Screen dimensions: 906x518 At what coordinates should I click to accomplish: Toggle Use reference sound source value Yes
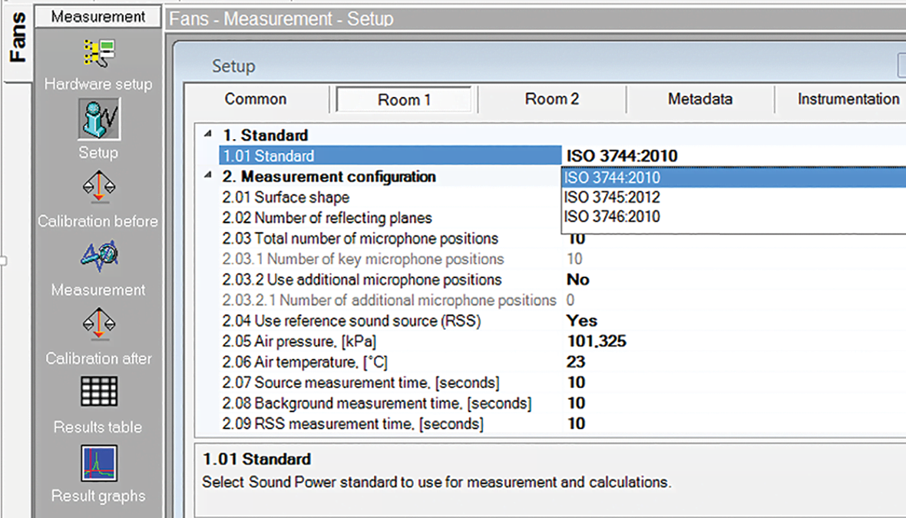pos(582,320)
